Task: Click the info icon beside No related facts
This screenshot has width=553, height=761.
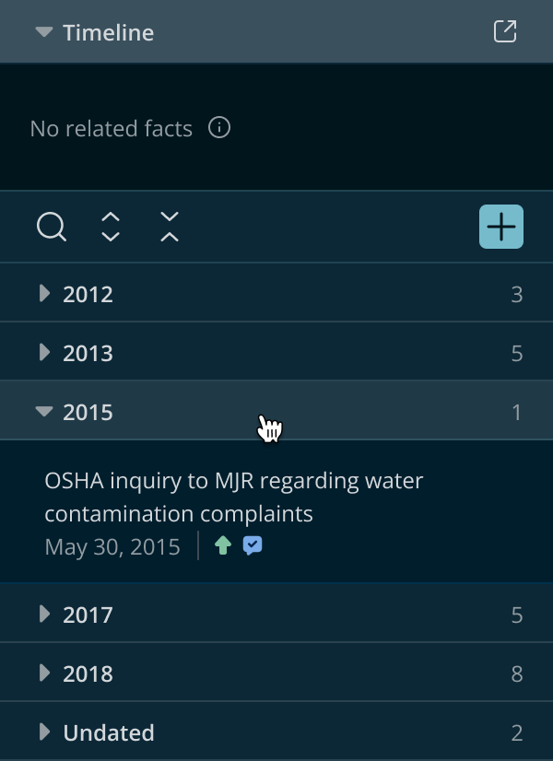Action: (219, 128)
